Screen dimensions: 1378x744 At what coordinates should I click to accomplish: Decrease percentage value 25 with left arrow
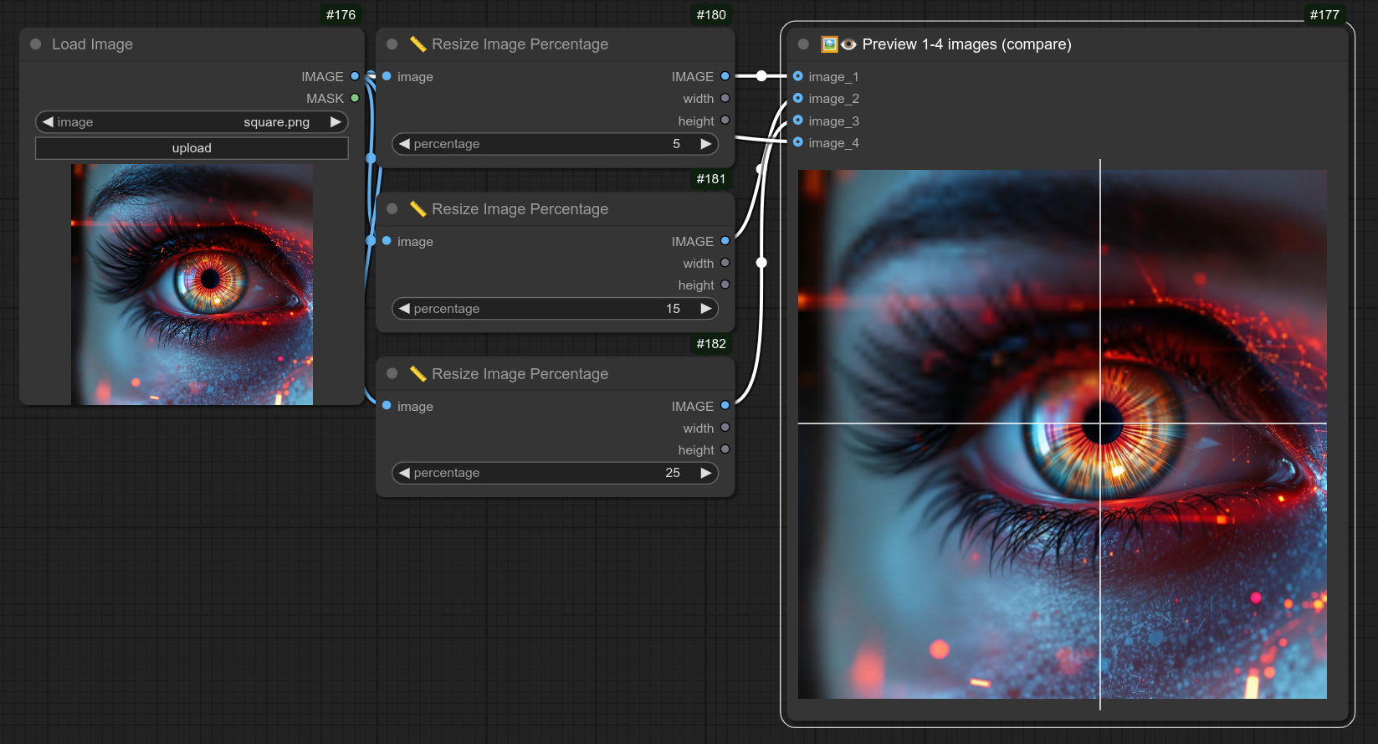pos(404,473)
